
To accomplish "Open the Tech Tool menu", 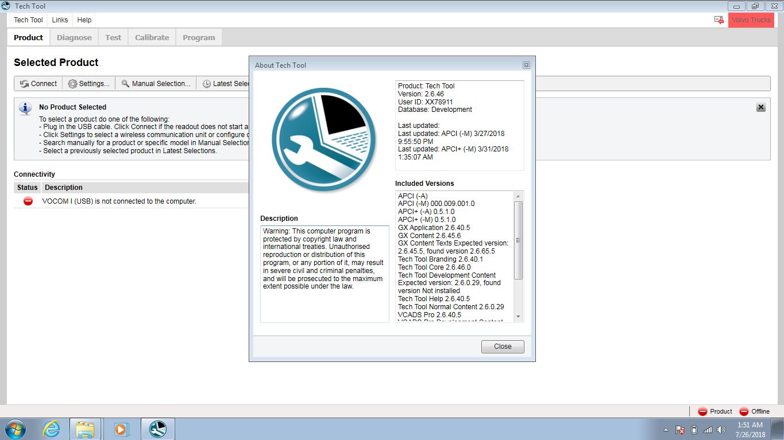I will coord(28,20).
